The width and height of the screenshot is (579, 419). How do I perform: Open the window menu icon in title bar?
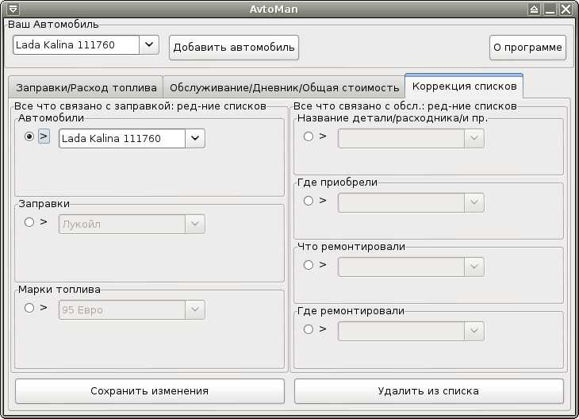(x=12, y=10)
